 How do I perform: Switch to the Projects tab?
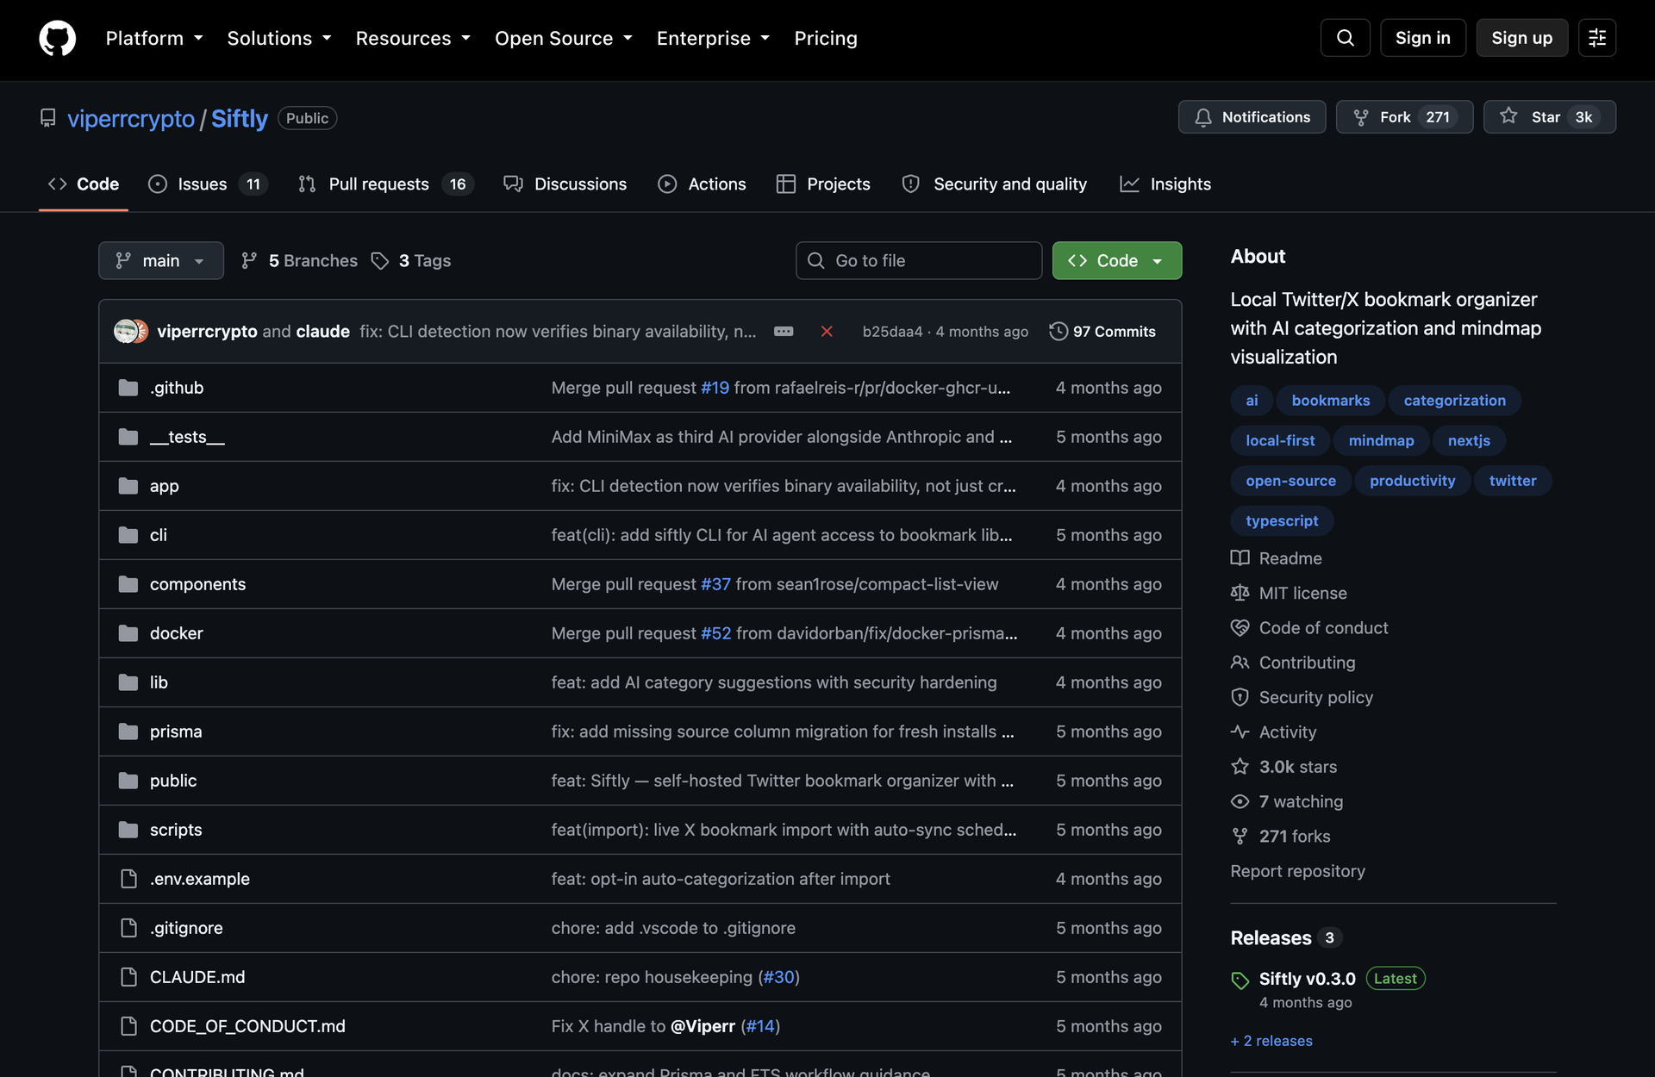pos(823,184)
